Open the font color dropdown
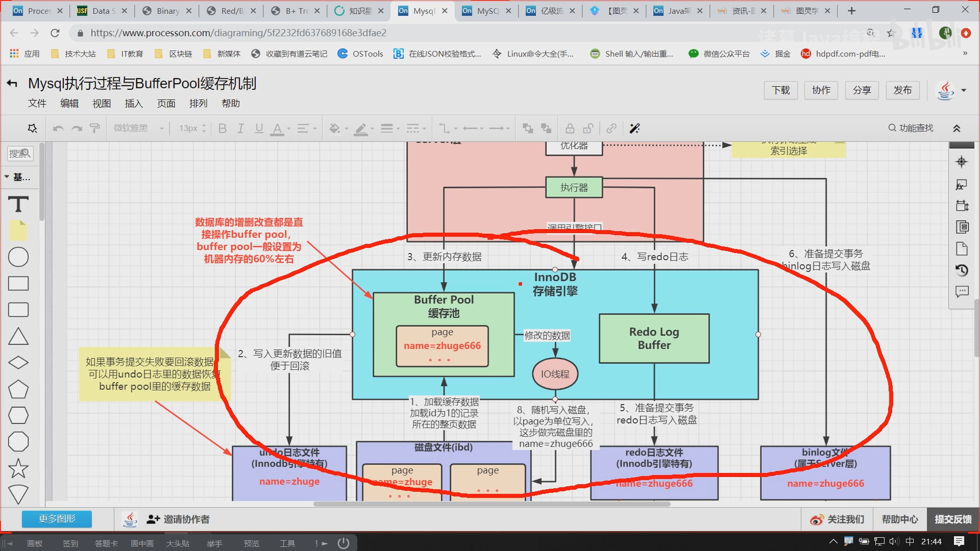 (x=280, y=129)
